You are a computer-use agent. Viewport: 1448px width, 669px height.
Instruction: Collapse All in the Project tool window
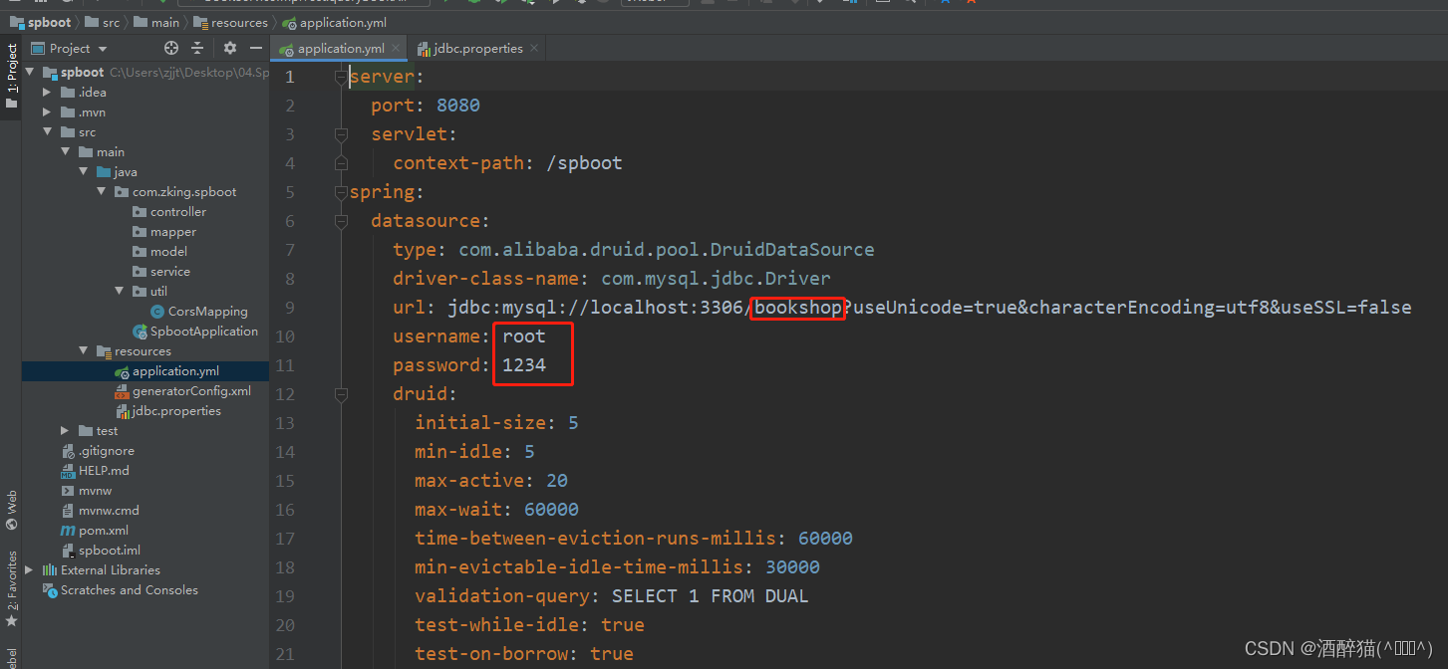pos(197,48)
